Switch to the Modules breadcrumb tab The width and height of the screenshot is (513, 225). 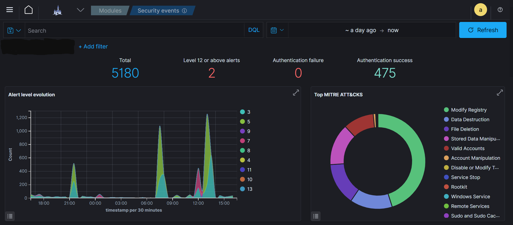[x=110, y=11]
